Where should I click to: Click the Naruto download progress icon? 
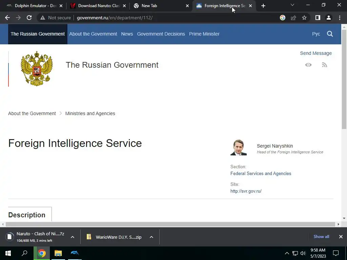point(9,237)
